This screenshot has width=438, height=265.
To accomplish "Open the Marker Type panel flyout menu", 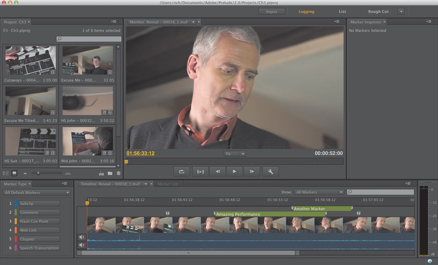I will pyautogui.click(x=64, y=184).
